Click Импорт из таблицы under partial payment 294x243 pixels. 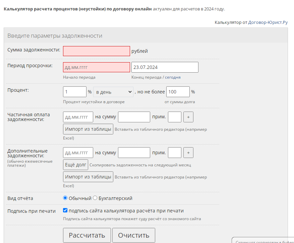[88, 129]
